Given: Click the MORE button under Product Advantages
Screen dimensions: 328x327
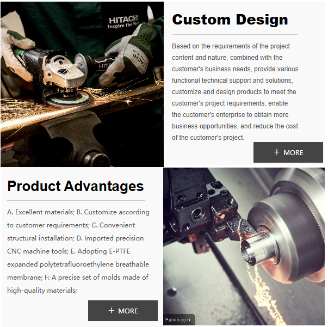Looking at the screenshot, I should [x=123, y=311].
